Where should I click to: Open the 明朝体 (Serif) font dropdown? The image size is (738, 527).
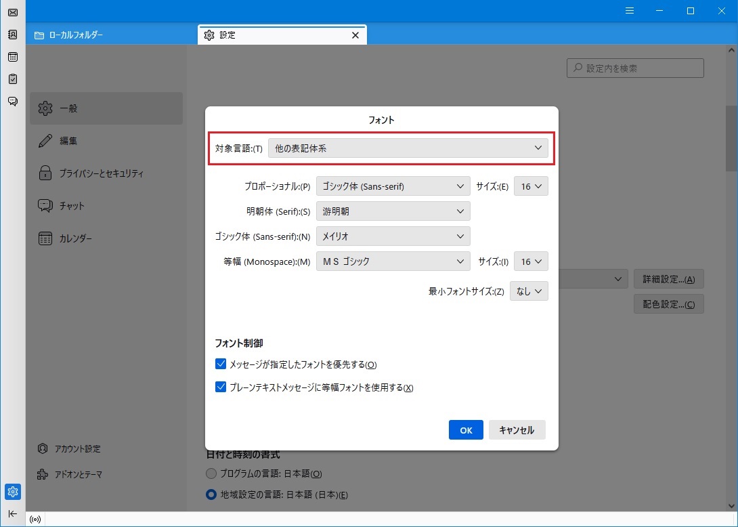(x=393, y=211)
